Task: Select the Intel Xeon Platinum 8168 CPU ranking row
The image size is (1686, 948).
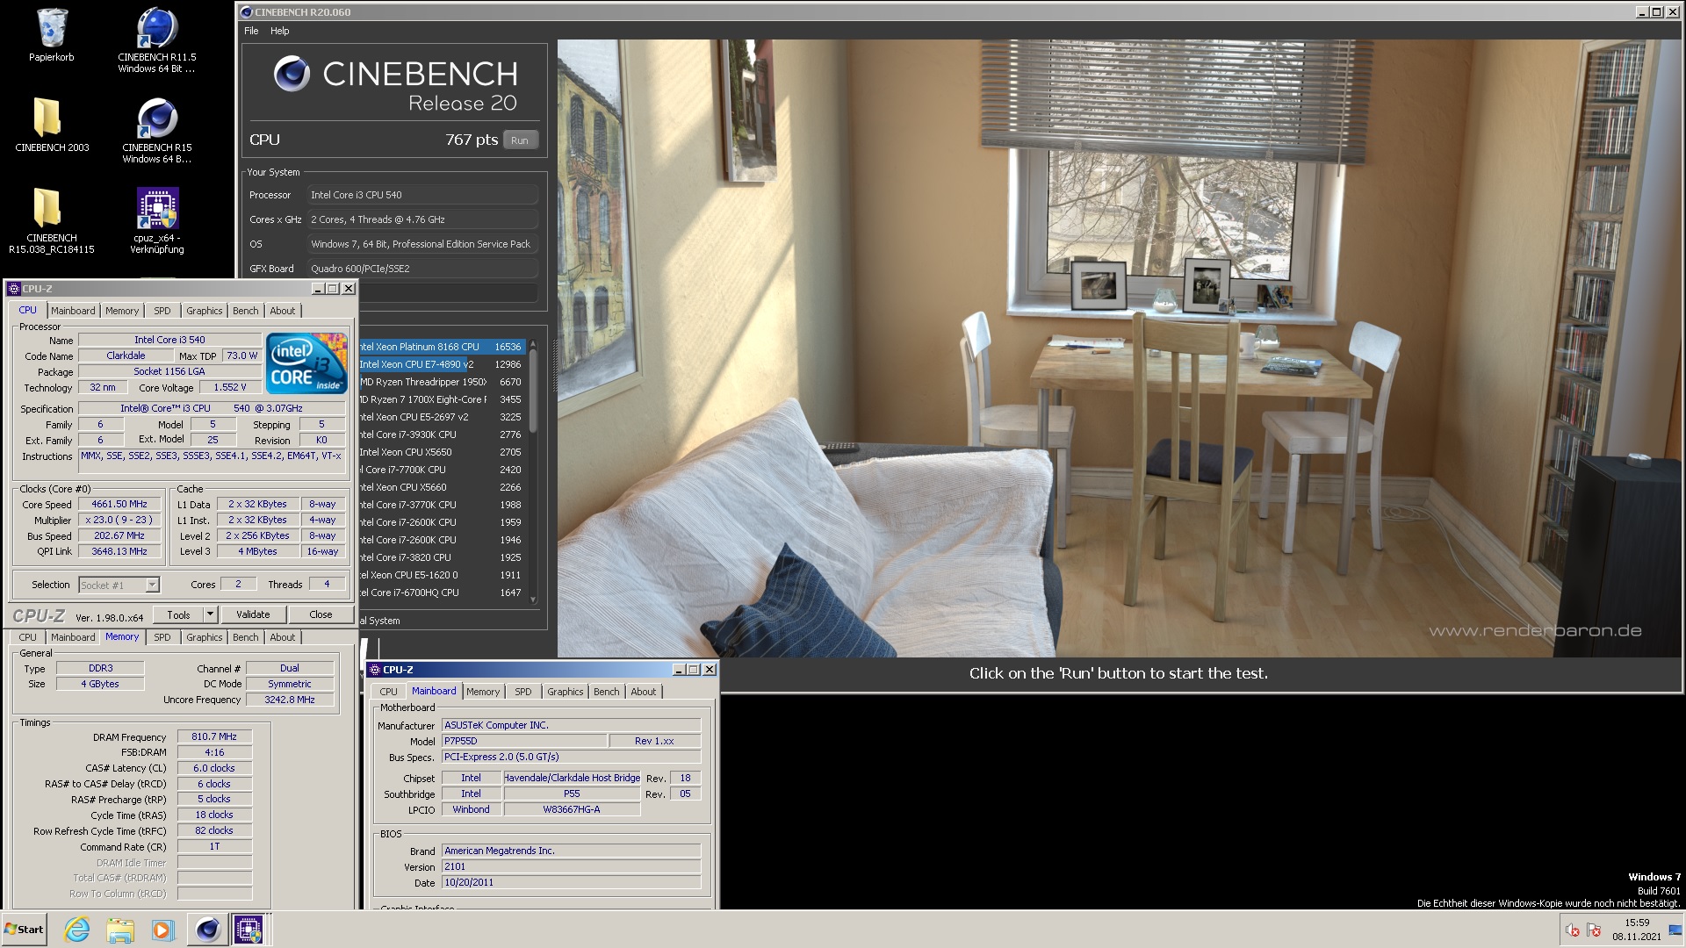Action: 442,347
